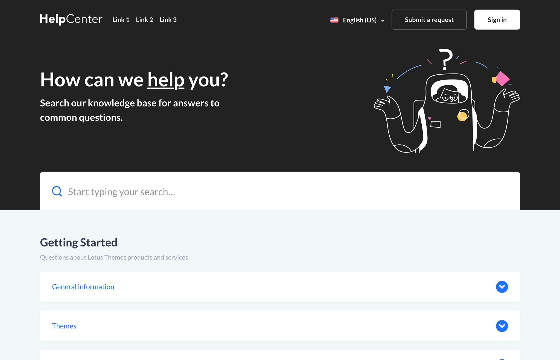
Task: Click the blue search magnifier icon
Action: [57, 191]
